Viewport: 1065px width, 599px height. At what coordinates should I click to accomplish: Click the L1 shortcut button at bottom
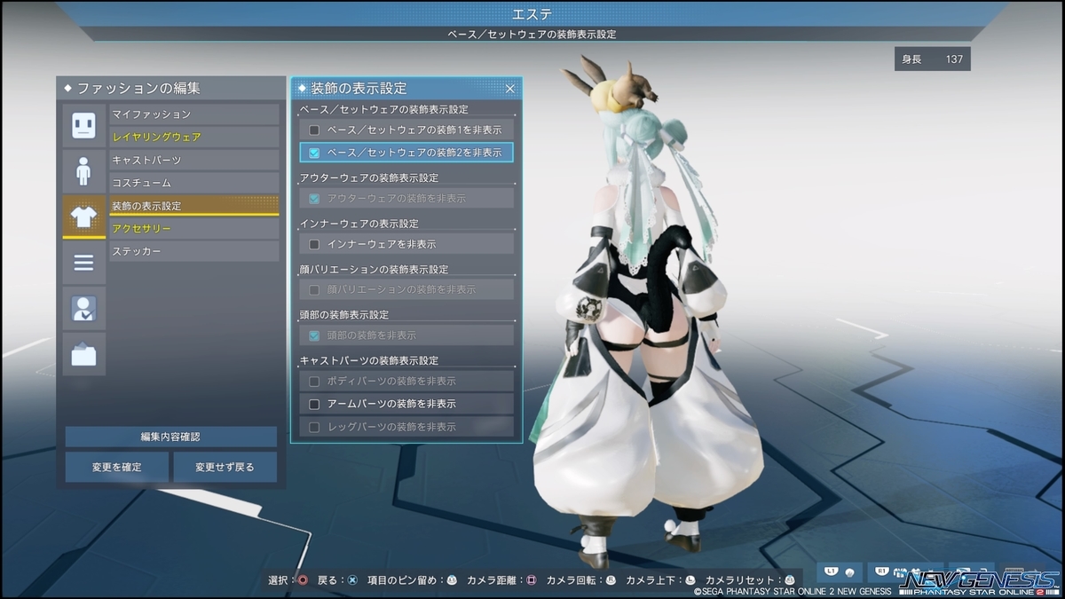click(839, 572)
